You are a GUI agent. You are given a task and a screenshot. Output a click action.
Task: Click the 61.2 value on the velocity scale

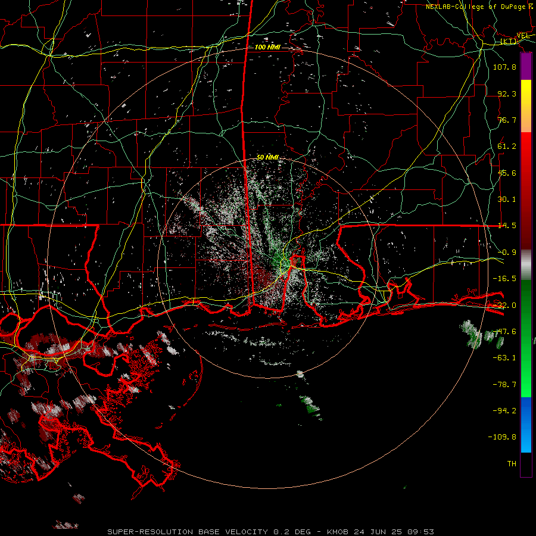click(x=507, y=147)
